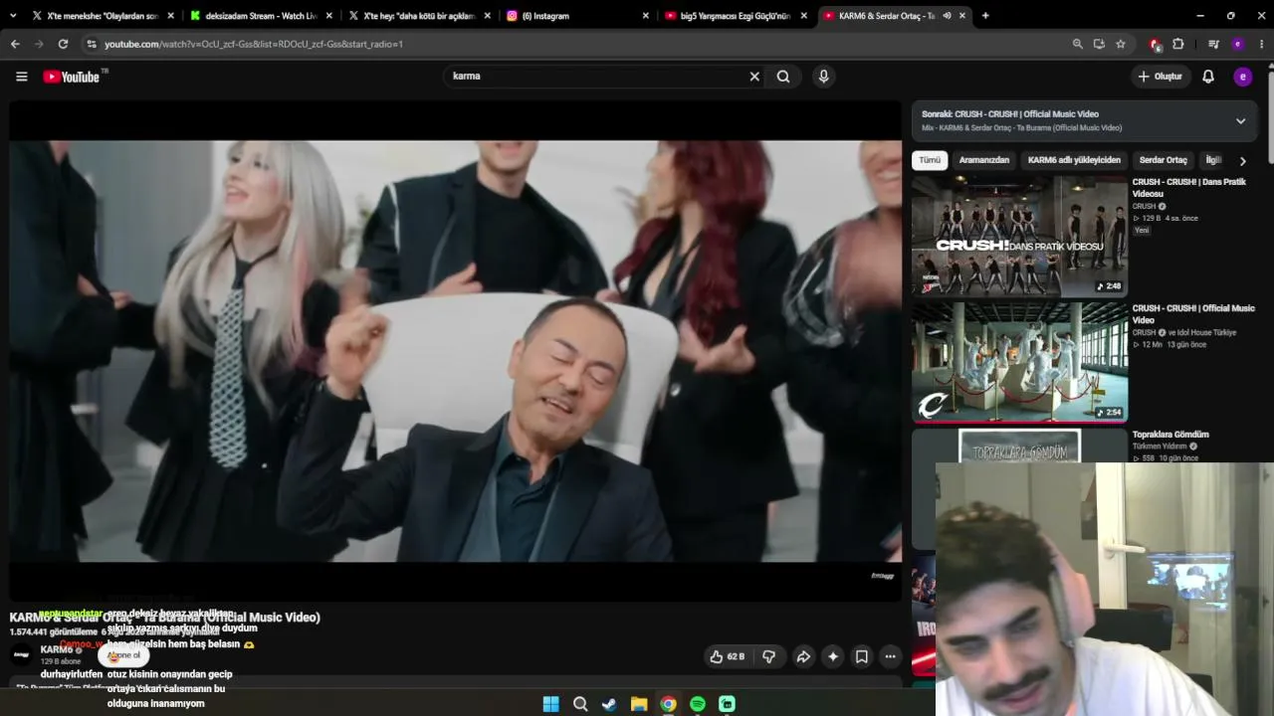Open Chrome extensions puzzle icon
Viewport: 1274px width, 716px height.
pyautogui.click(x=1178, y=44)
